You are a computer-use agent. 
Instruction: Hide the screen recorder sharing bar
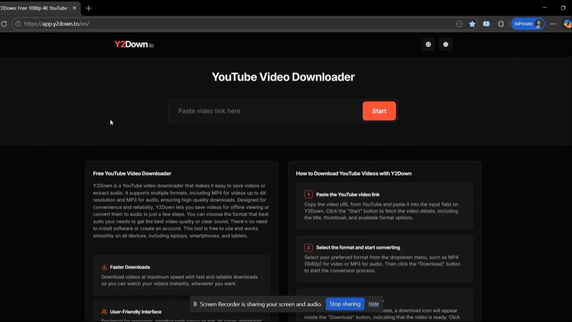pyautogui.click(x=373, y=304)
